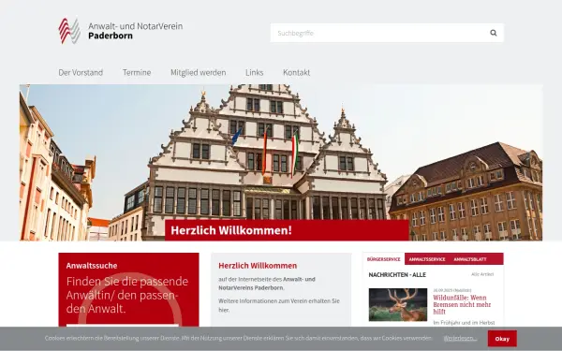Screen dimensions: 562x351
Task: Click the search magnifier icon
Action: click(494, 33)
